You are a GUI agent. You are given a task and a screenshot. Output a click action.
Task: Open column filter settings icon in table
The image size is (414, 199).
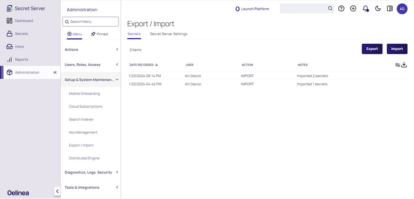[x=398, y=65]
